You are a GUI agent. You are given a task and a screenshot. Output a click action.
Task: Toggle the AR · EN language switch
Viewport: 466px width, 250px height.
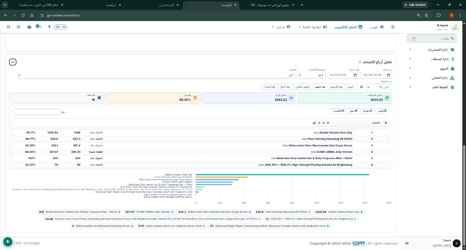(61, 27)
